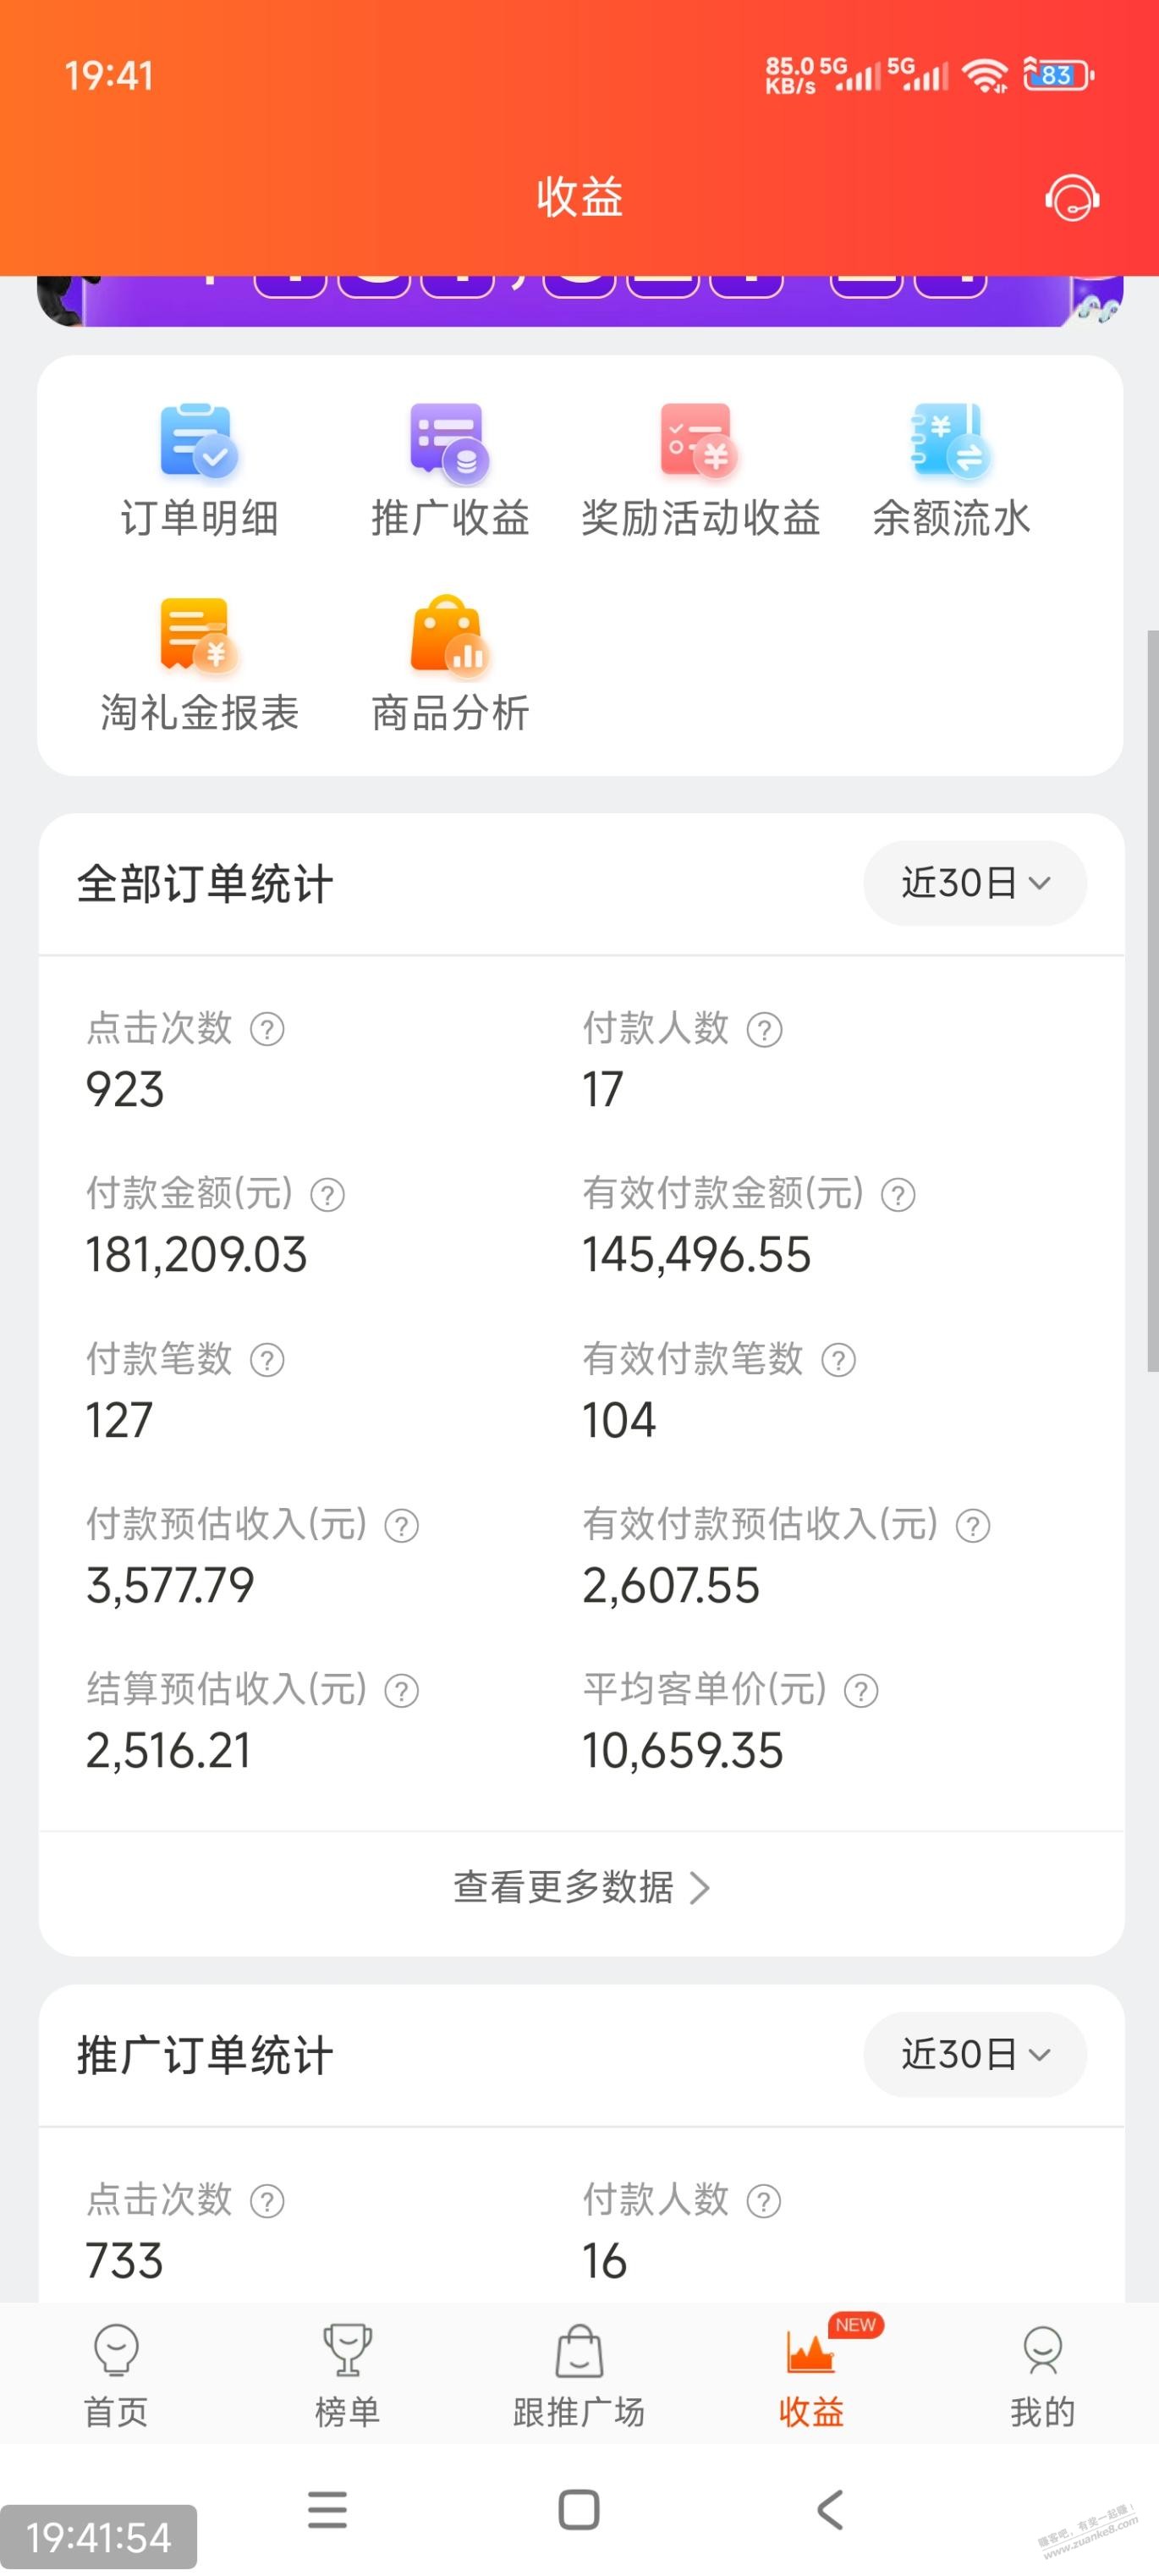The height and width of the screenshot is (2576, 1159).
Task: Show help for 平均客单价(元)
Action: point(861,1691)
